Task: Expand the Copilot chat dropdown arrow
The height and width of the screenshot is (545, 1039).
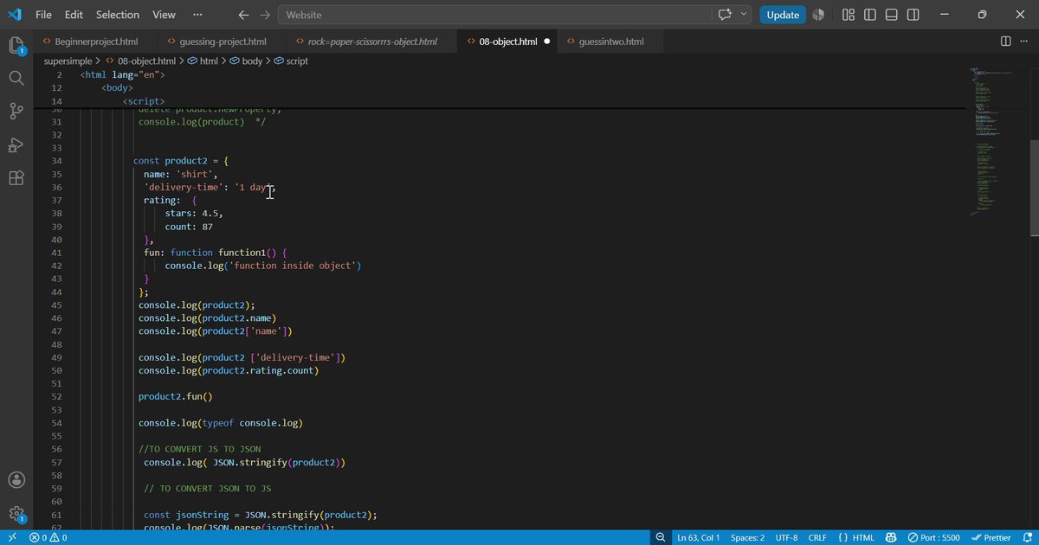Action: coord(744,15)
